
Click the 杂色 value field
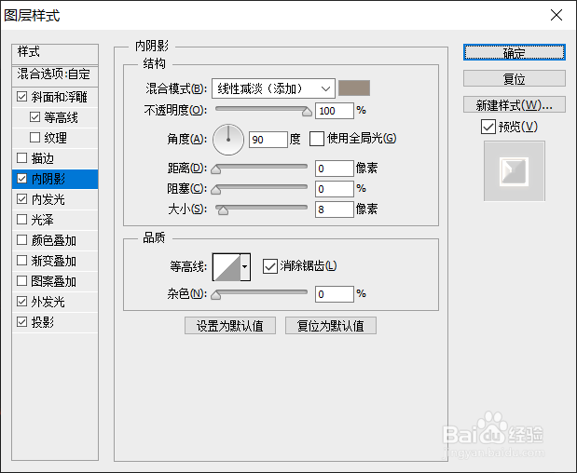point(334,294)
